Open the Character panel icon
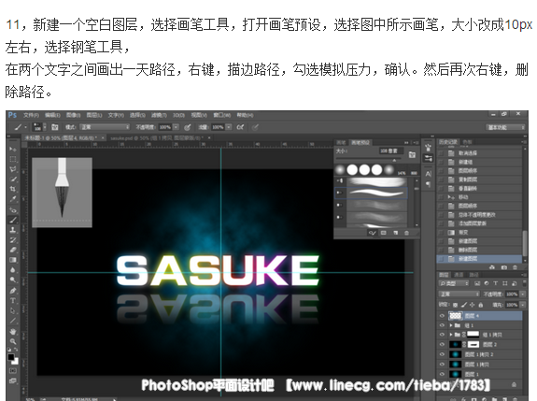This screenshot has height=401, width=537. [428, 174]
